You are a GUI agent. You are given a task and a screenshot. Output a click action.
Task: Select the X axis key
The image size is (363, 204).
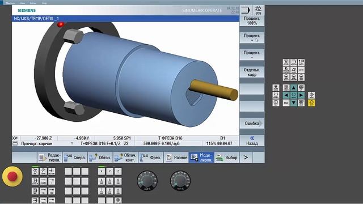pyautogui.click(x=102, y=171)
